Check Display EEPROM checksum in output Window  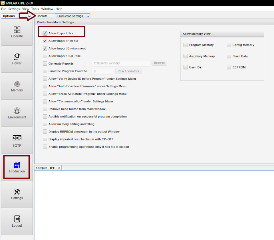[45, 132]
